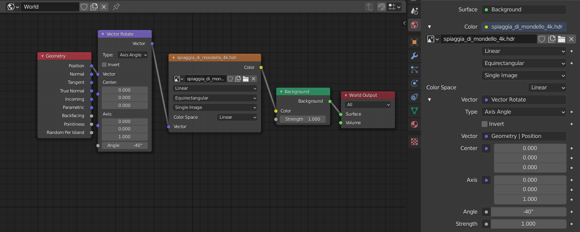The image size is (580, 232).
Task: Open the Axis Angle type dropdown in node
Action: [133, 55]
